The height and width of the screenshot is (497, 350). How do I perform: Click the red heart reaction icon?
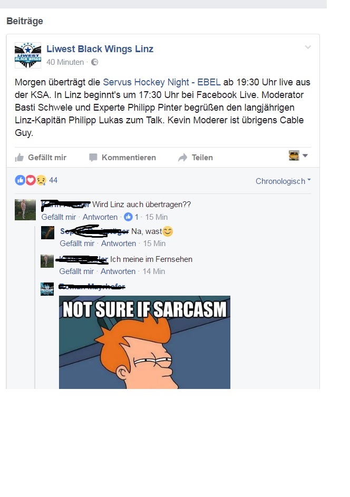click(x=31, y=180)
